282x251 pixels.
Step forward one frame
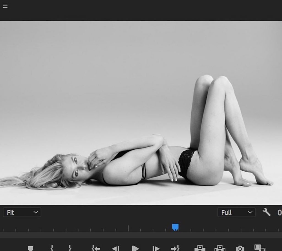pyautogui.click(x=156, y=248)
